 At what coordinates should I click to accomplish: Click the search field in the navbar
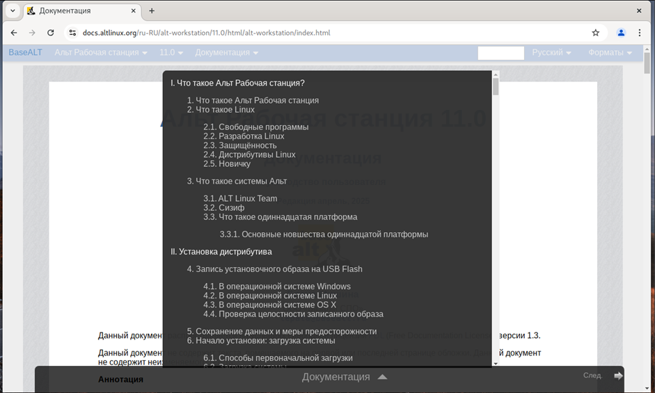click(x=500, y=53)
